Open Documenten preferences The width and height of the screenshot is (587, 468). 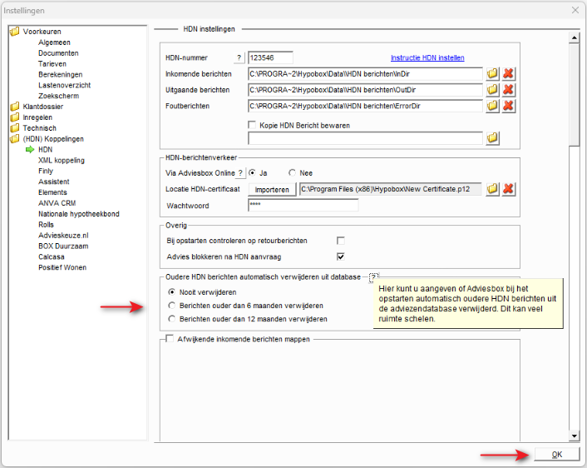(x=58, y=52)
